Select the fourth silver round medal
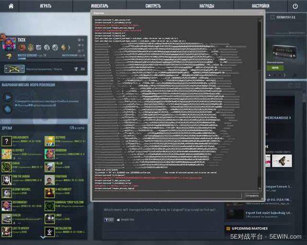The image size is (307, 245). pos(47,48)
